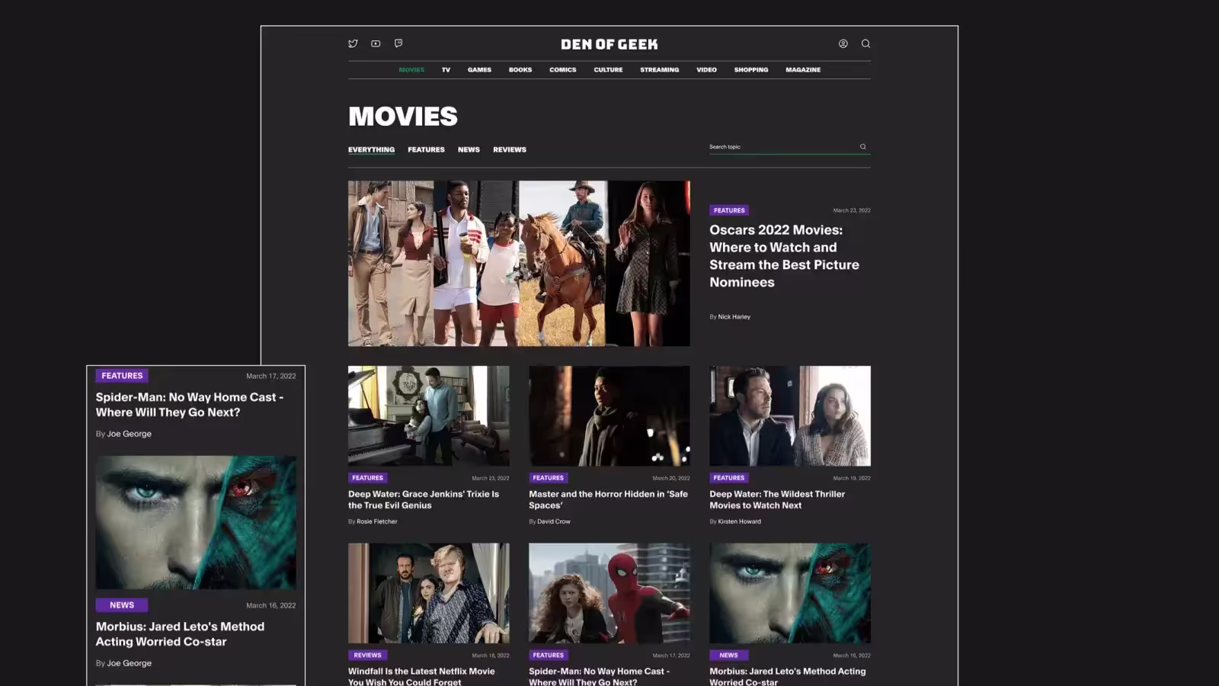Click magnifier inside the Search topic field
The height and width of the screenshot is (686, 1219).
coord(863,146)
